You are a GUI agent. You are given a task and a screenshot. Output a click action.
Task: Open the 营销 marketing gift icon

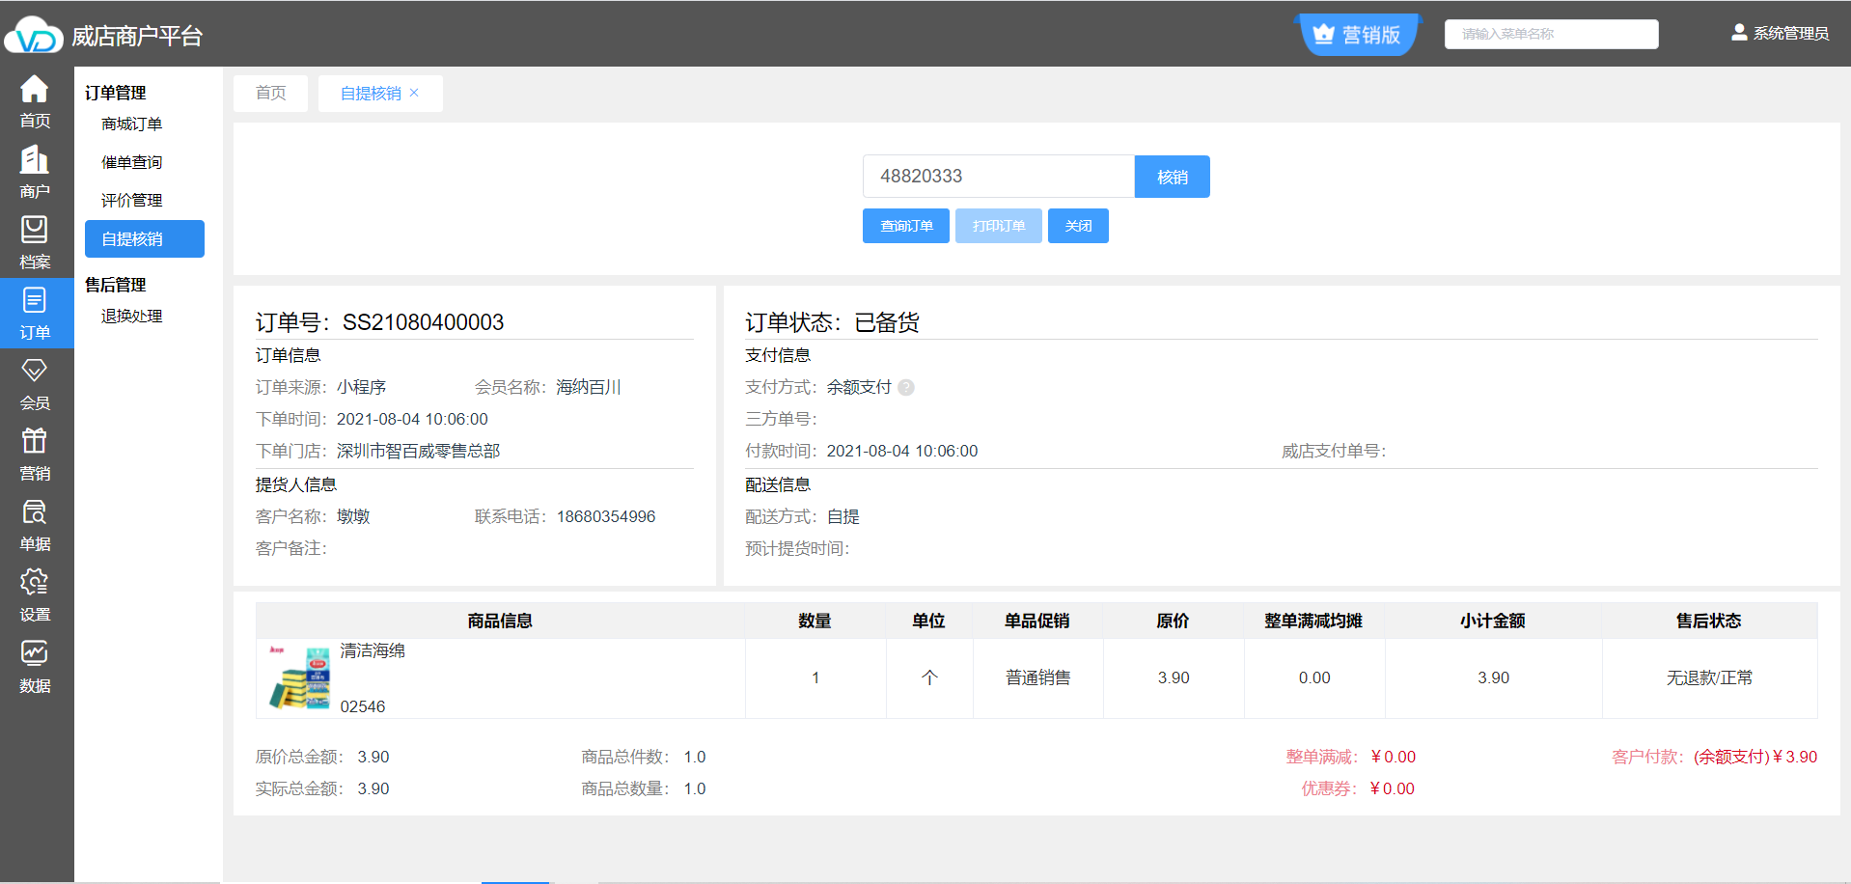tap(35, 454)
